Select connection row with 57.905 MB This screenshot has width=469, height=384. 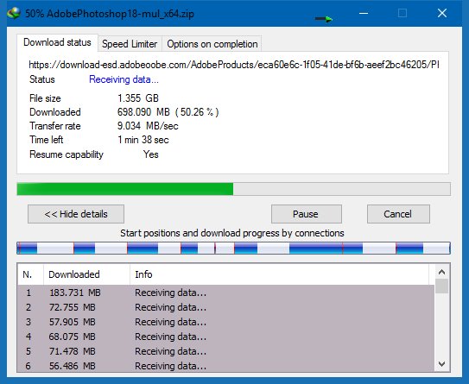click(225, 322)
